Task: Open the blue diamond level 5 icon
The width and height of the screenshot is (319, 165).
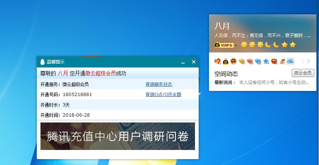Action: point(258,61)
